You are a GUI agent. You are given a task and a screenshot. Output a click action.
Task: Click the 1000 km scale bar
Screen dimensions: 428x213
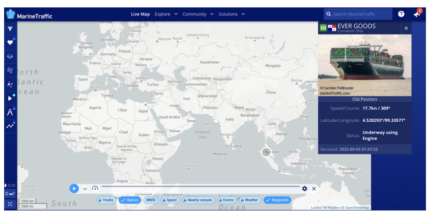27,201
